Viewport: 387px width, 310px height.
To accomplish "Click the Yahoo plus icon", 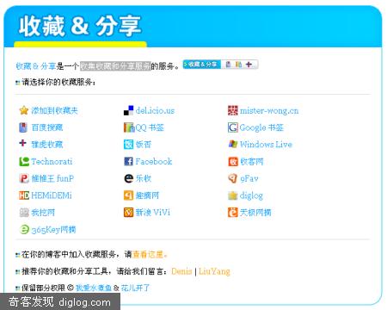I will pos(22,143).
